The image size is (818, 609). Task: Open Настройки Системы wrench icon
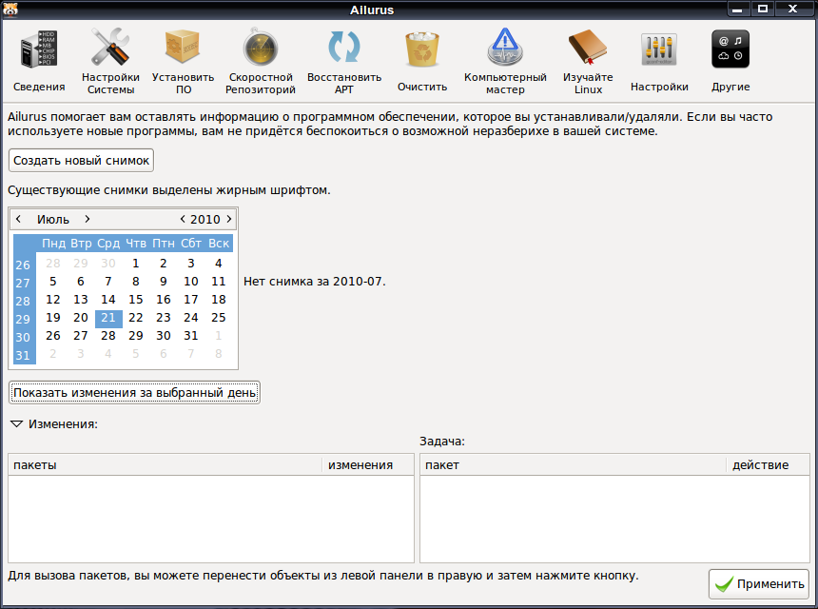pyautogui.click(x=110, y=47)
